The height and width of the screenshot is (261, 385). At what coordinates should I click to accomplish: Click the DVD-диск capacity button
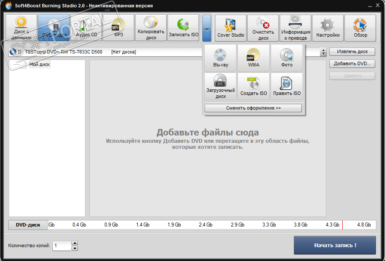click(x=28, y=225)
